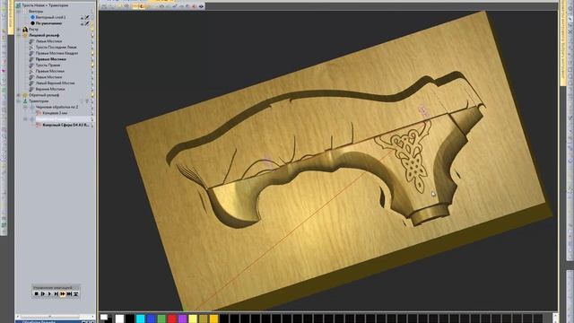Click layer icon of Правые Мостики Квадрат
The height and width of the screenshot is (323, 574).
point(31,53)
